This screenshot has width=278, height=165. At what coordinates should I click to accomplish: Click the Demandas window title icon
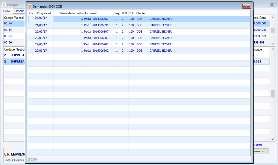tap(30, 6)
